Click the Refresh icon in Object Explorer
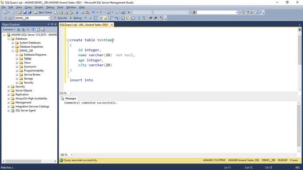 tap(38, 29)
